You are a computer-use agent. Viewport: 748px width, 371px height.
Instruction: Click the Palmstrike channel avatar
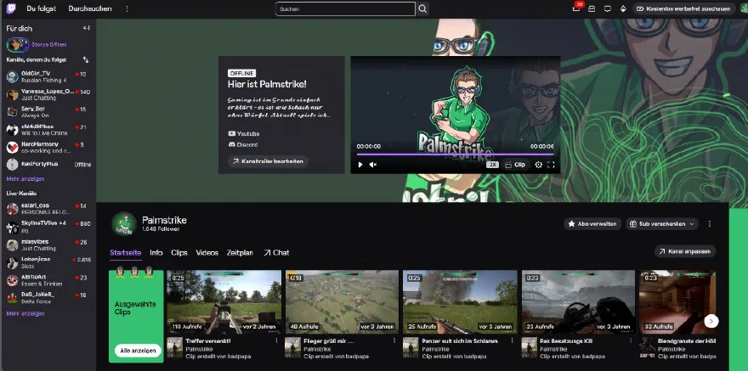pyautogui.click(x=124, y=224)
